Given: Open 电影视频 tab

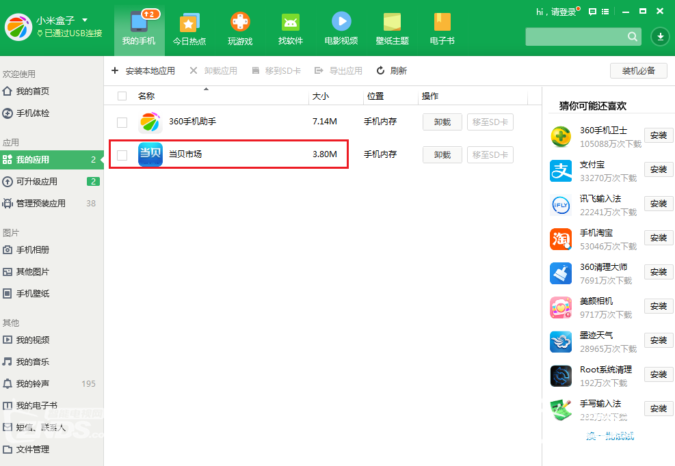Looking at the screenshot, I should 341,28.
